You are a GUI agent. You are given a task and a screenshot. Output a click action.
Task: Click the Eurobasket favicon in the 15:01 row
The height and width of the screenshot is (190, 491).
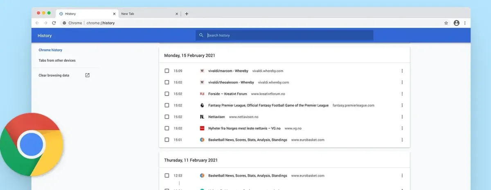click(202, 139)
